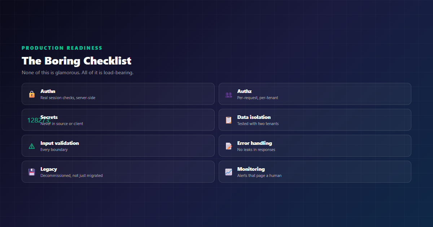Click the 'Every boundary' description
This screenshot has height=227, width=433.
(54, 150)
